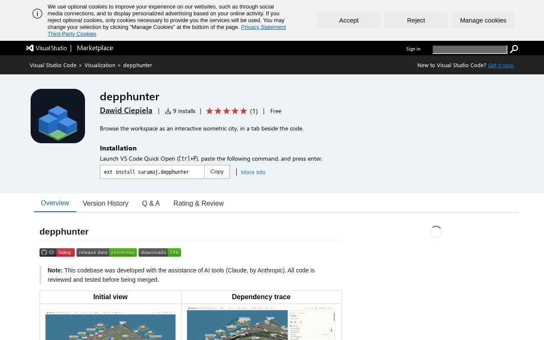Open the CI failing badge

(x=57, y=252)
